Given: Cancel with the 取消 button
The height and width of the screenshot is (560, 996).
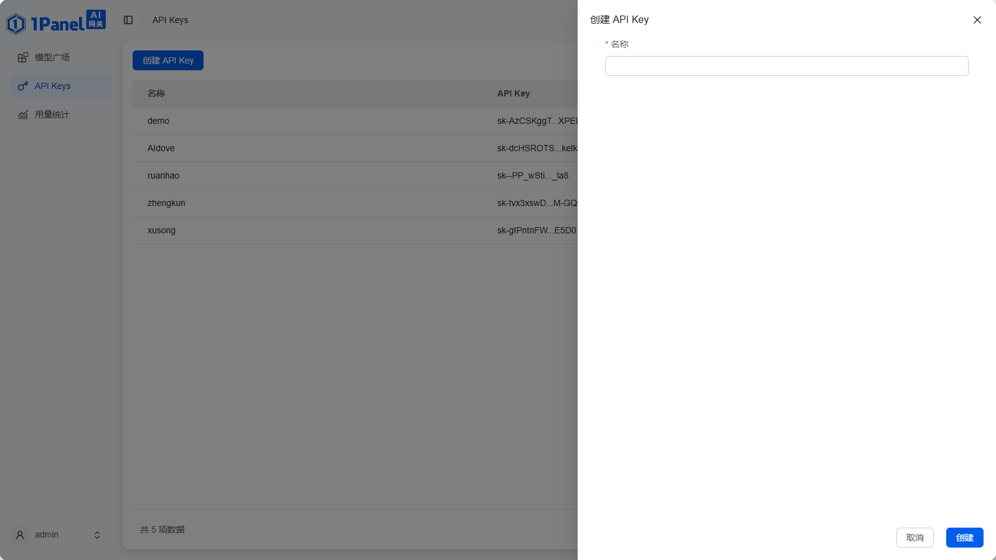Looking at the screenshot, I should coord(914,538).
